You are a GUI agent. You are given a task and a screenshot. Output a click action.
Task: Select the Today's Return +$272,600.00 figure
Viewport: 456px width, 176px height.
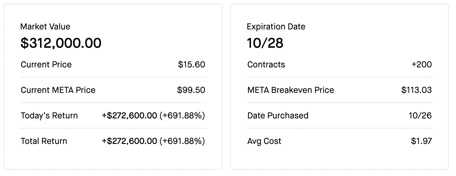[129, 115]
